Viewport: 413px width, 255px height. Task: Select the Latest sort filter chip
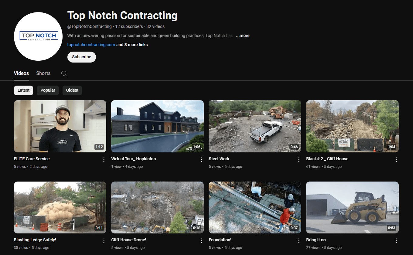pos(23,90)
